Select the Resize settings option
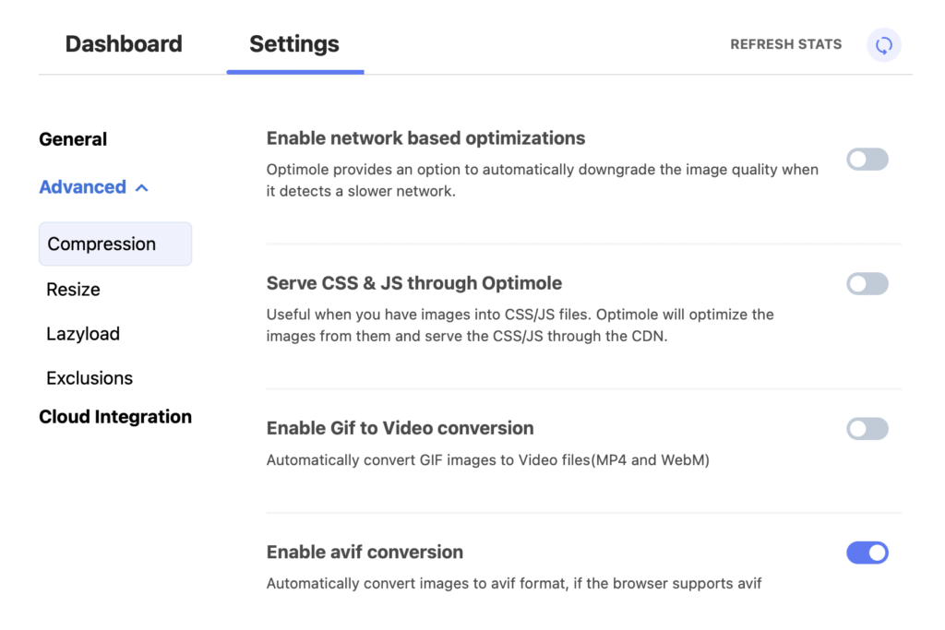The width and height of the screenshot is (945, 630). (73, 289)
